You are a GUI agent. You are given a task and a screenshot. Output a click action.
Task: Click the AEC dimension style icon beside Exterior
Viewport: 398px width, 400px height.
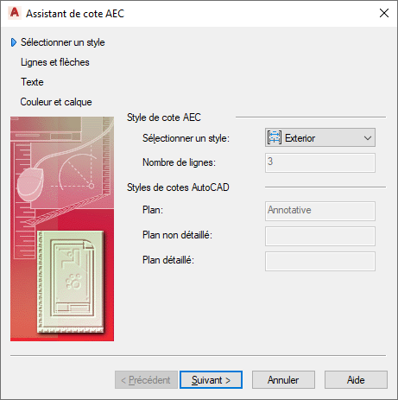(274, 137)
